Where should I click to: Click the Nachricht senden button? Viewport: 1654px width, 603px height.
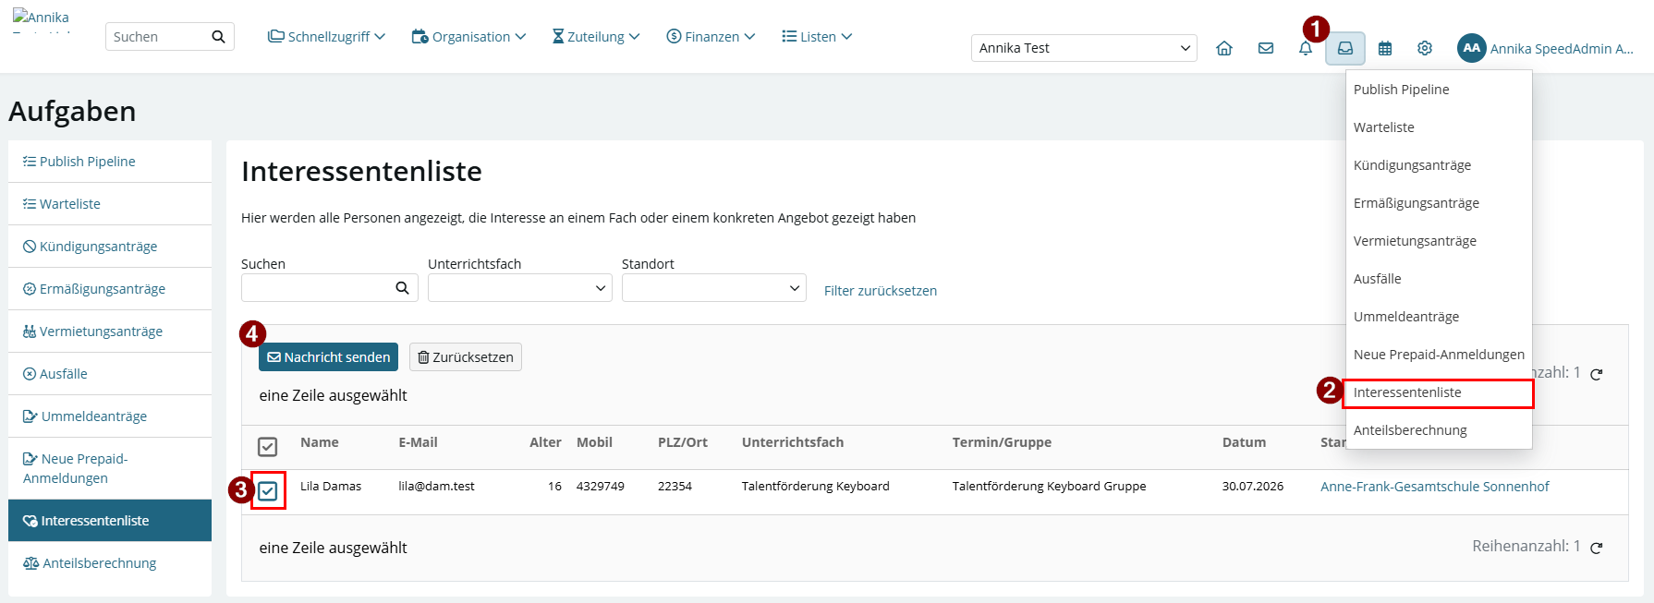pos(328,357)
